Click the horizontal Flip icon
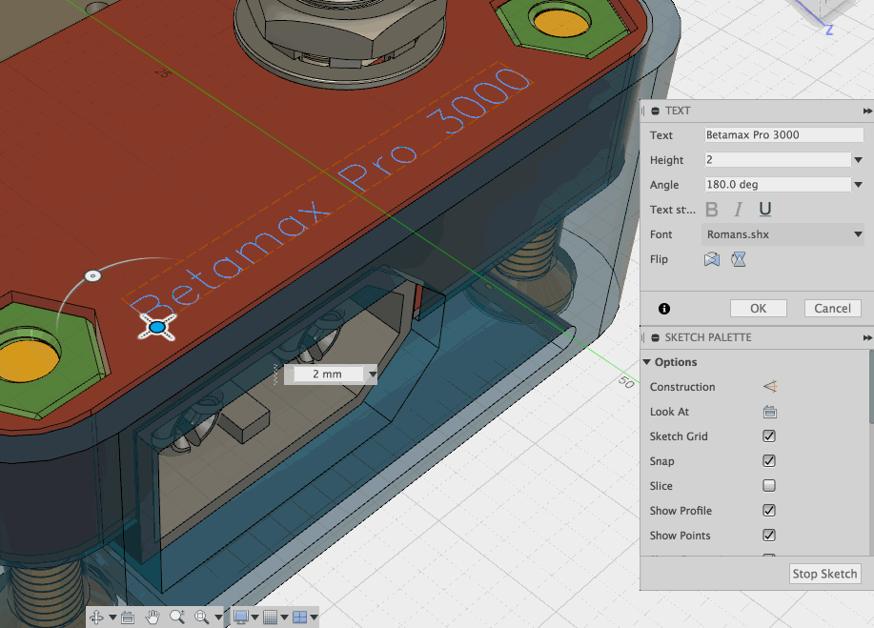 (x=711, y=259)
